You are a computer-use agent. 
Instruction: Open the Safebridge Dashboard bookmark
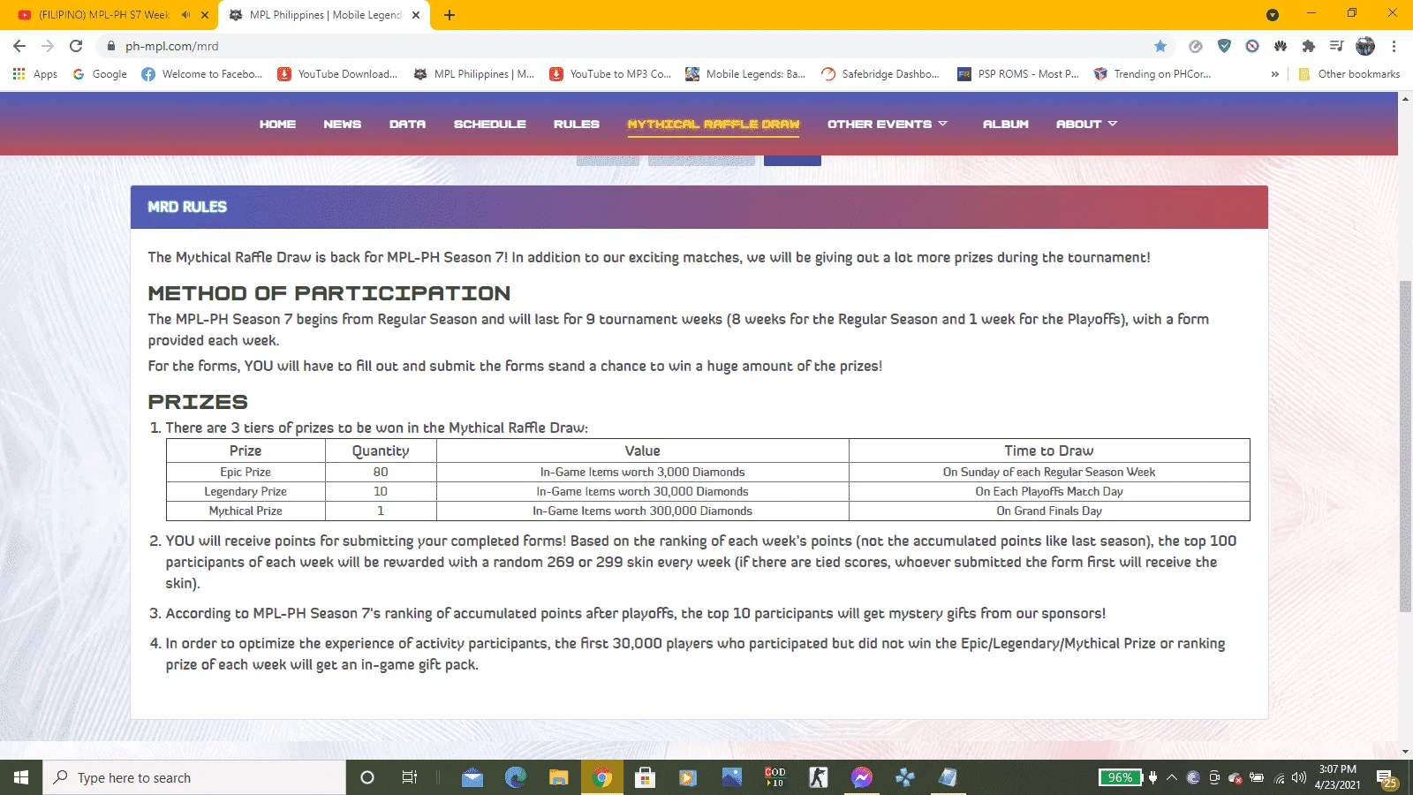click(x=880, y=74)
